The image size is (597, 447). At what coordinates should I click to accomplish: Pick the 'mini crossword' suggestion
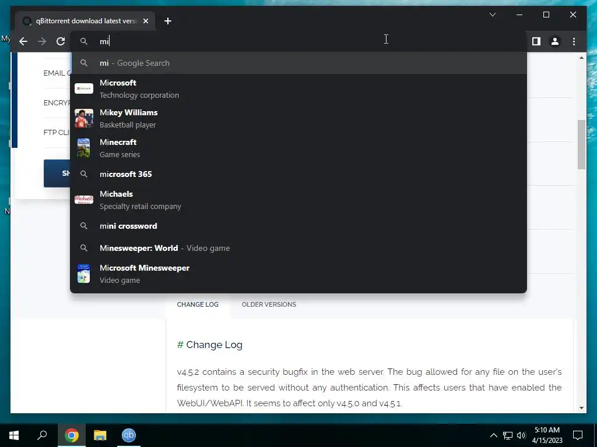(298, 226)
